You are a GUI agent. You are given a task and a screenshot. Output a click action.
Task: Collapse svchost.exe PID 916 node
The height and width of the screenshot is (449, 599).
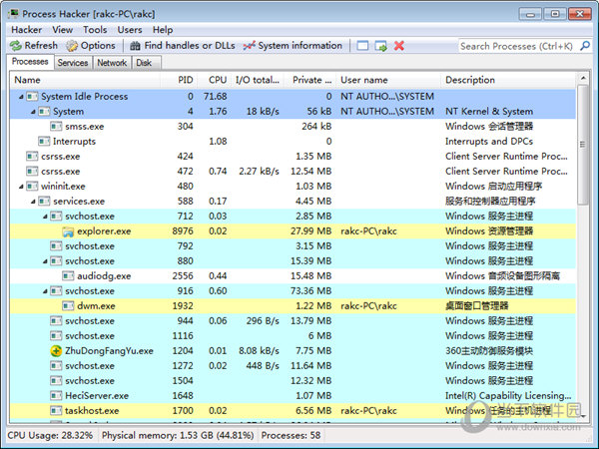coord(45,291)
